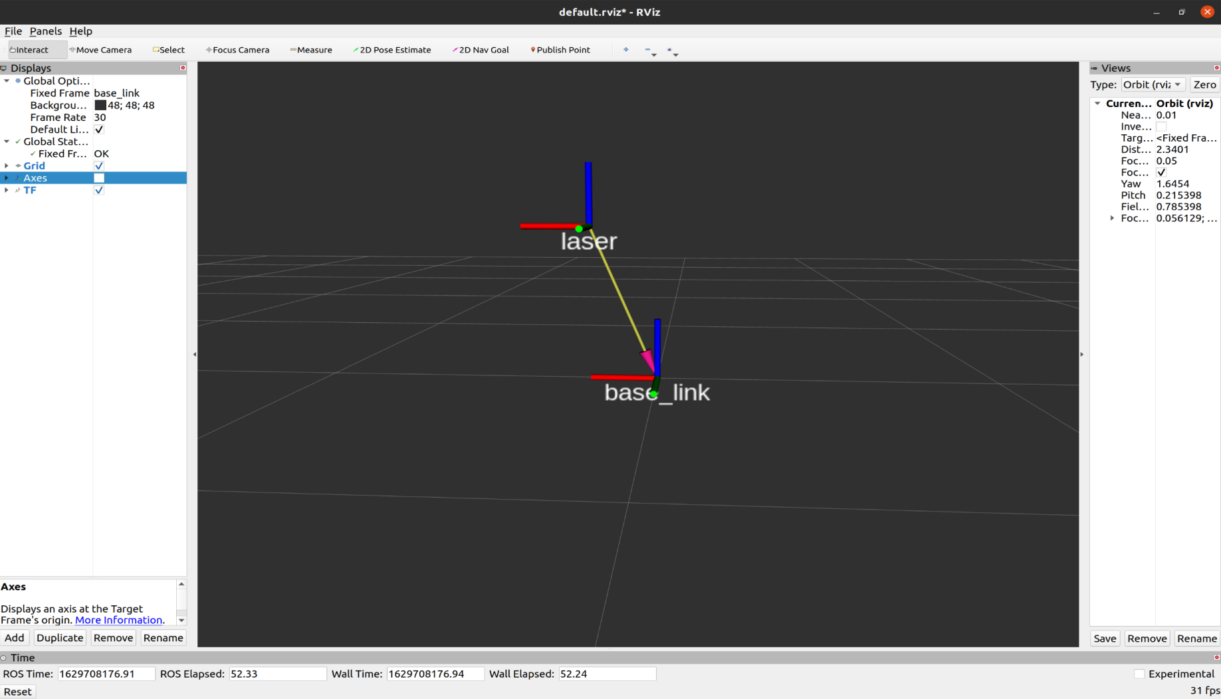The height and width of the screenshot is (699, 1221).
Task: Open the File menu
Action: (13, 31)
